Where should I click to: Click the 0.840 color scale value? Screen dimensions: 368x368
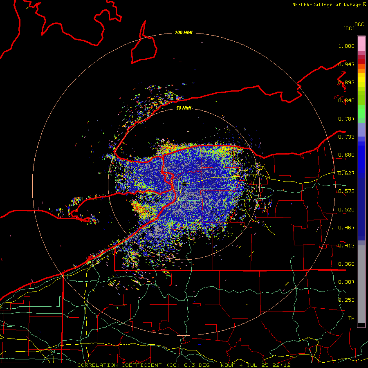point(346,101)
